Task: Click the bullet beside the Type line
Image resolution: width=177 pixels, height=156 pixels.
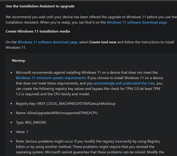Action: tap(11, 123)
